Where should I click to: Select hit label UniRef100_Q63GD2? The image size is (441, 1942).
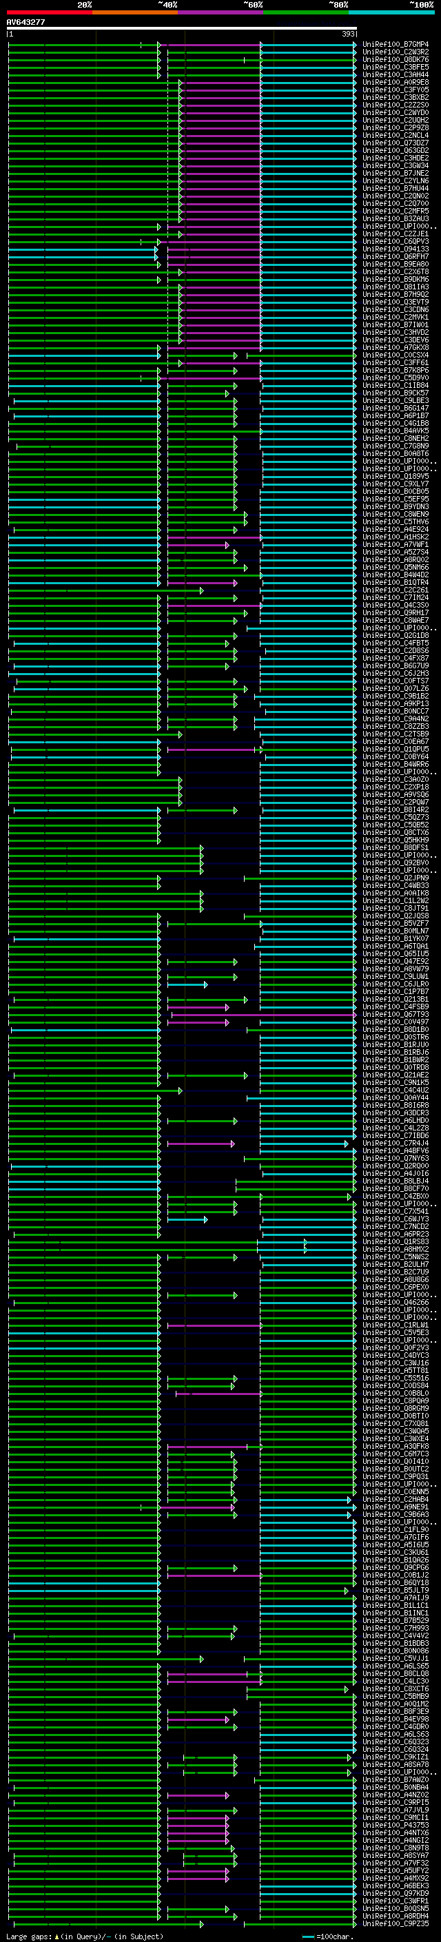(396, 151)
